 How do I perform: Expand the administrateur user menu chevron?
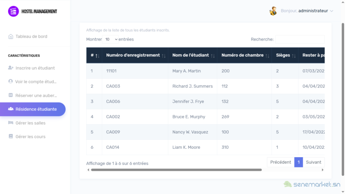(x=331, y=11)
